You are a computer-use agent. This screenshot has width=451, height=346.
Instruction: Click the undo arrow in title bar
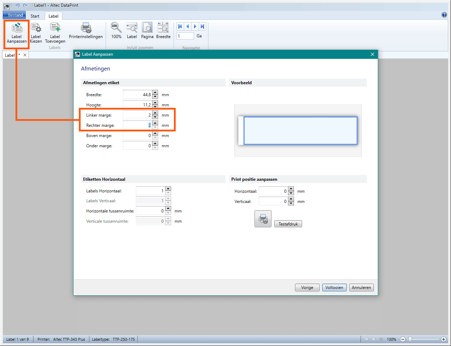click(17, 5)
